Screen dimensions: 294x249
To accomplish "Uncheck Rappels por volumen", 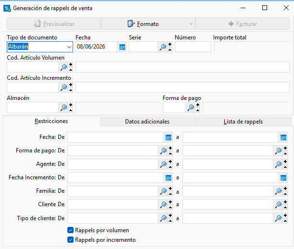I will pyautogui.click(x=71, y=230).
